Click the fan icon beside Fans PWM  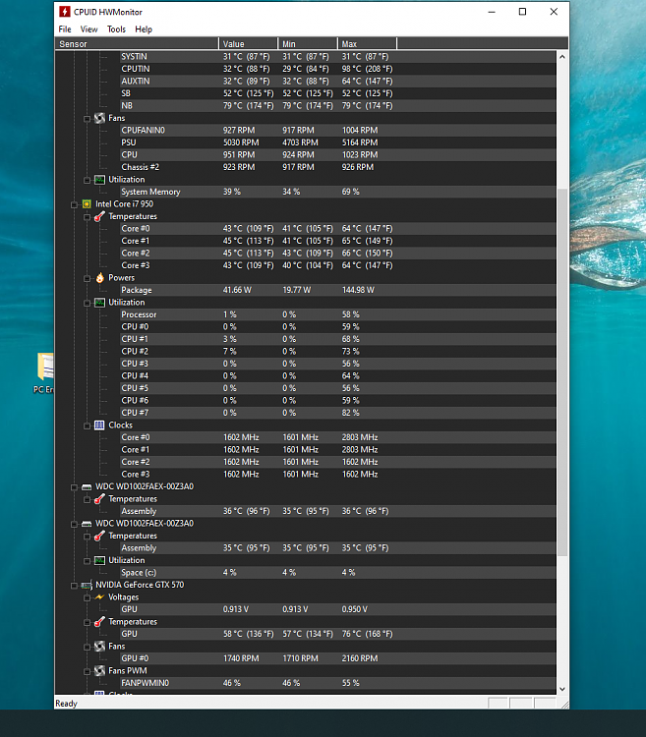(x=99, y=671)
